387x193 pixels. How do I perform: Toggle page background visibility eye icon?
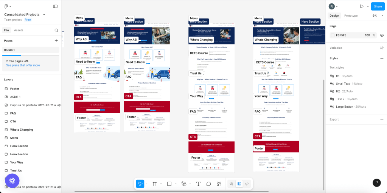point(382,35)
